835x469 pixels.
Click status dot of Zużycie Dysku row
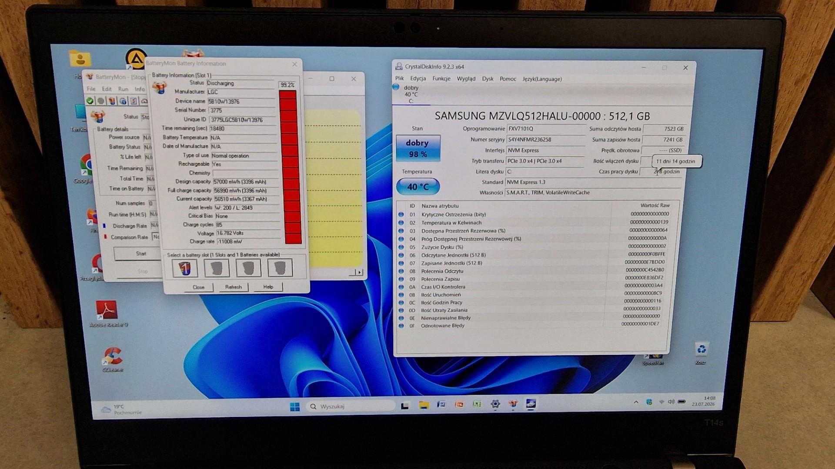tap(401, 247)
